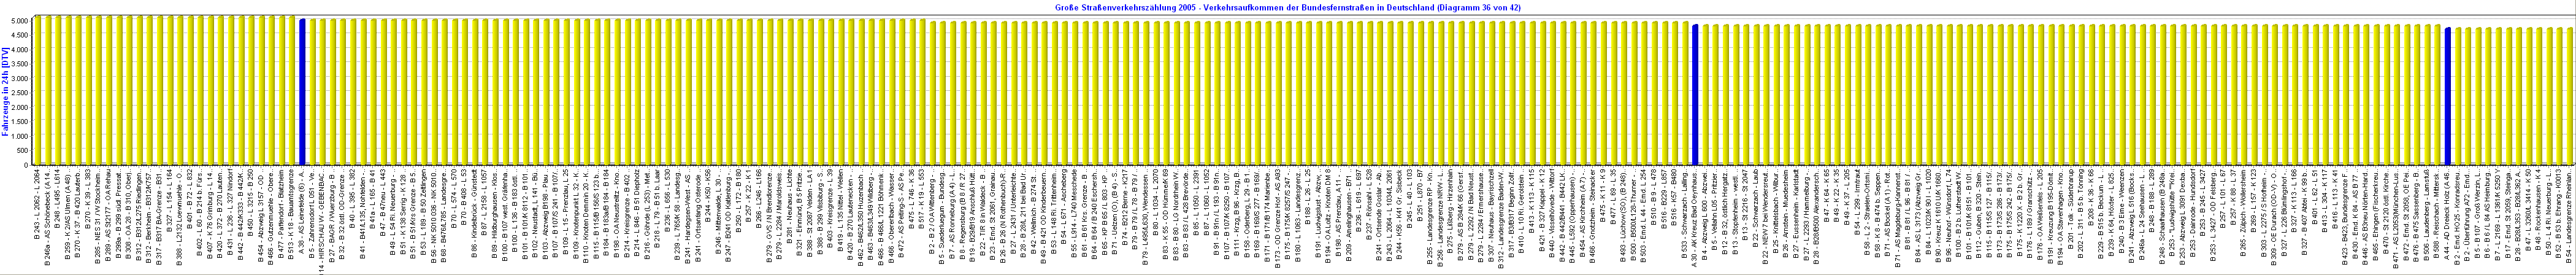Viewport: 2576px width, 275px height.
Task: Select the blue bar for A 30 AK Kreuz Bad Oeynhausen
Action: tap(1695, 95)
